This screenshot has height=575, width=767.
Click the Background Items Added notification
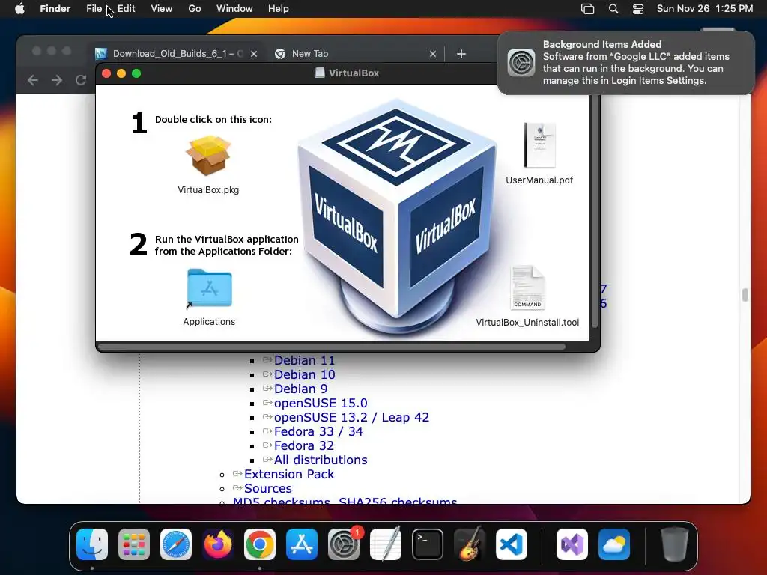[626, 63]
